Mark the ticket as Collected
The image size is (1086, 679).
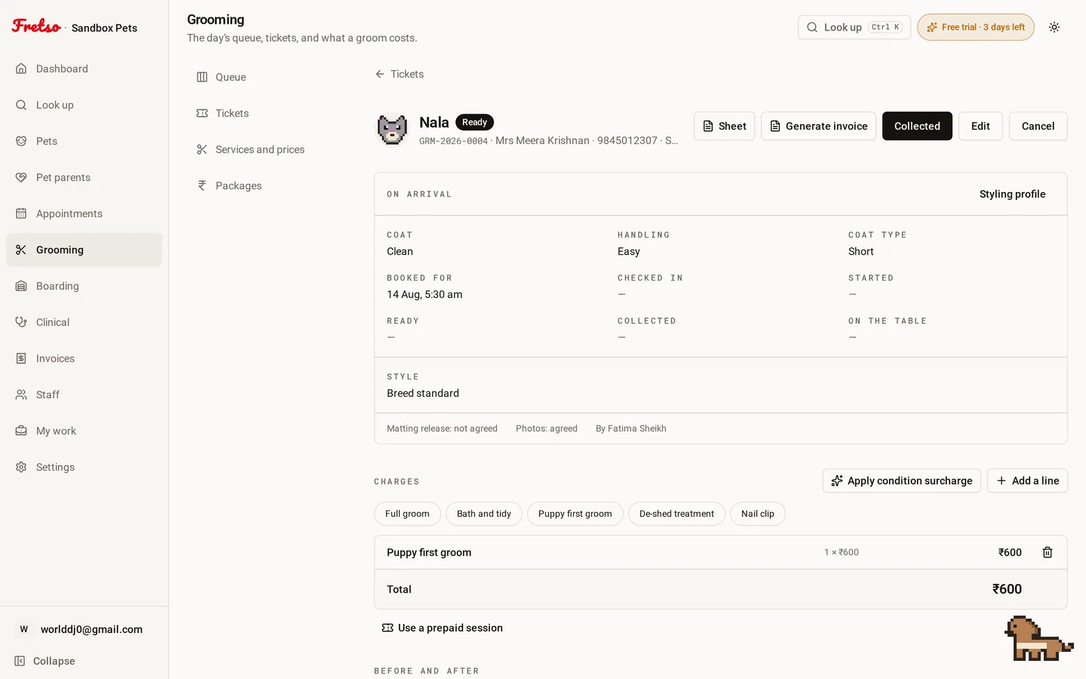[x=917, y=126]
